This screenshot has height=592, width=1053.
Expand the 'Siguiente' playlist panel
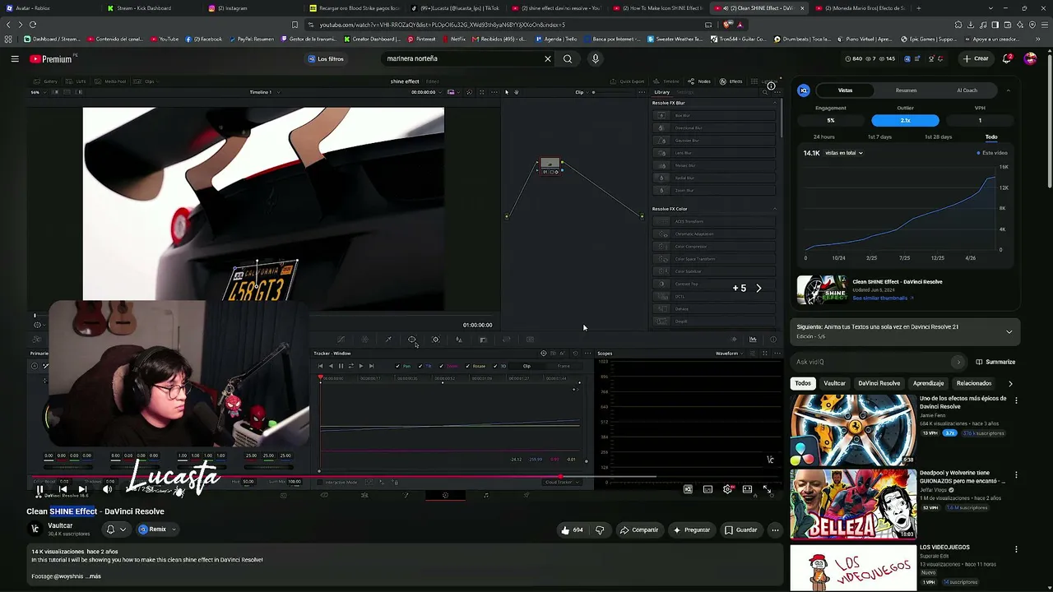(1009, 331)
